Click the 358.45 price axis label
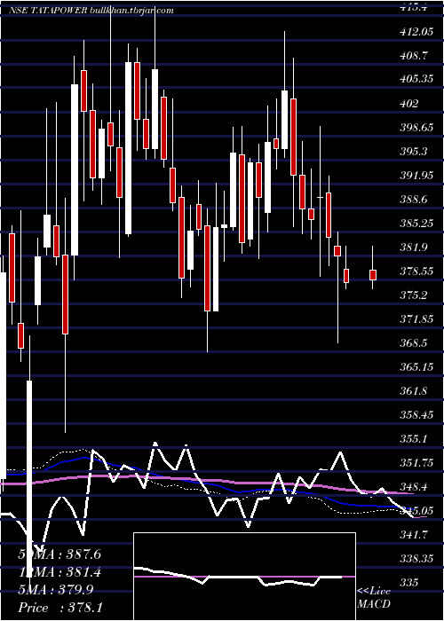Viewport: 444px width, 621px height. tap(416, 415)
